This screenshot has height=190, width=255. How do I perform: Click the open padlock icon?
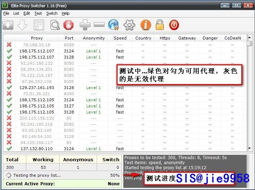160,25
